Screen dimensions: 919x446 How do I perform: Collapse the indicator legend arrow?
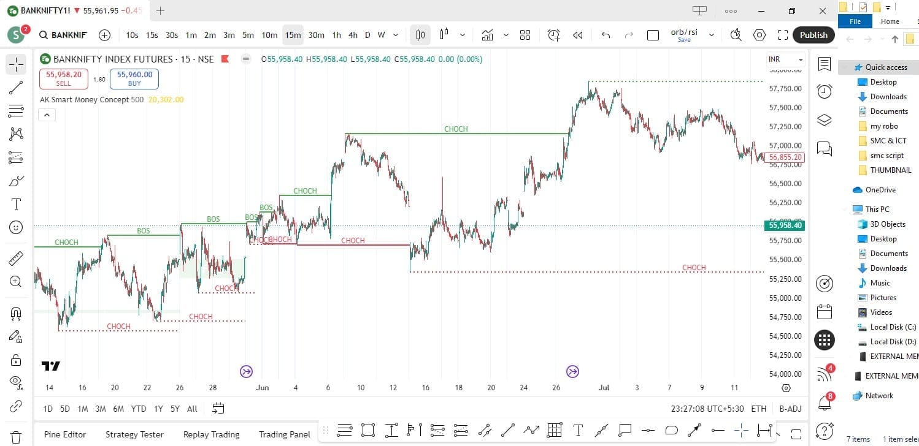47,115
